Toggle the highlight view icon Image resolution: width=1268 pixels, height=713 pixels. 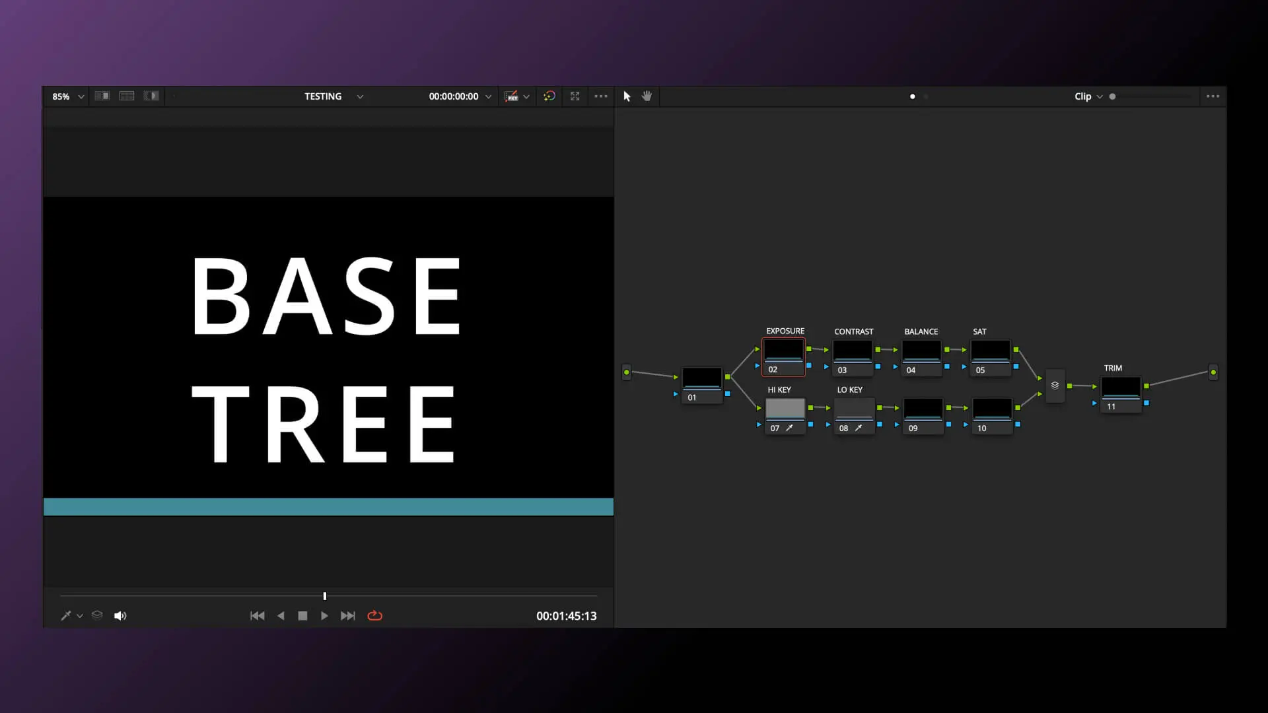[151, 96]
